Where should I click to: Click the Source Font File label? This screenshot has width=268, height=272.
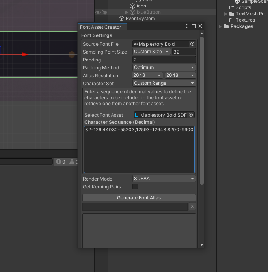coord(100,44)
